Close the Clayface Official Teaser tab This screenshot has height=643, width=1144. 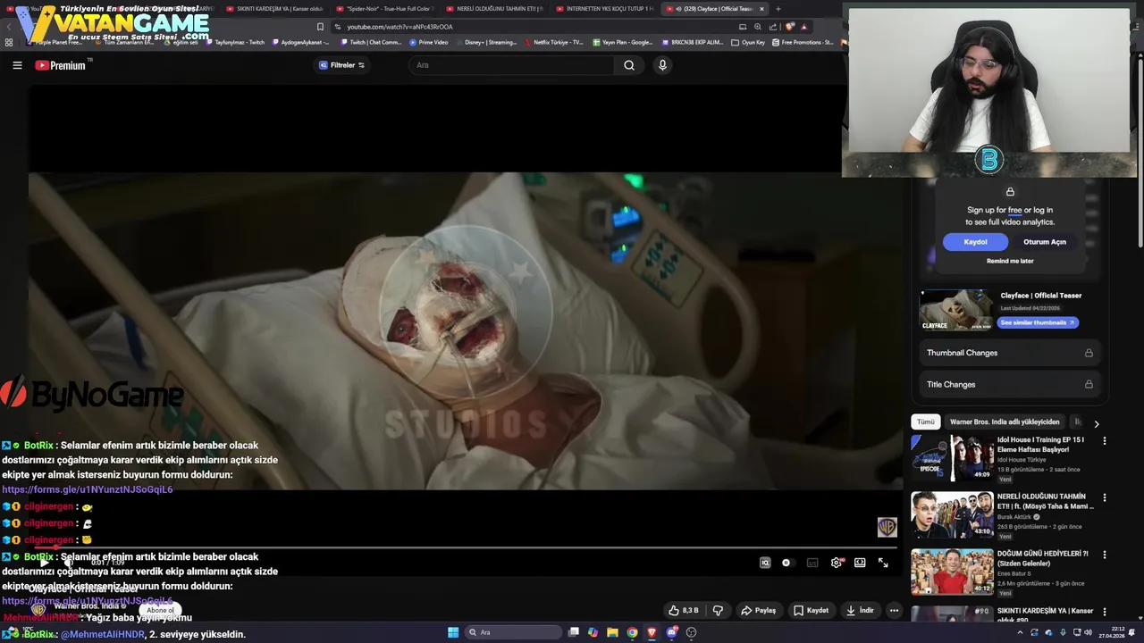(761, 9)
